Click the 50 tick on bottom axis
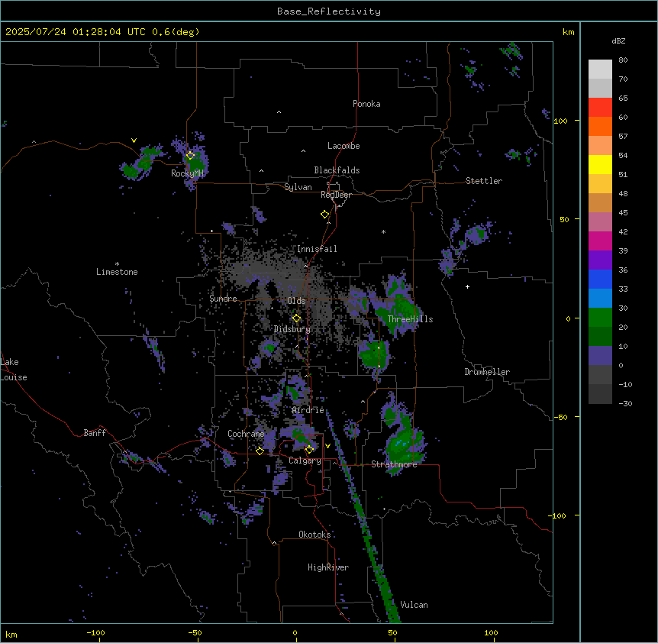Image resolution: width=658 pixels, height=643 pixels. coord(392,632)
